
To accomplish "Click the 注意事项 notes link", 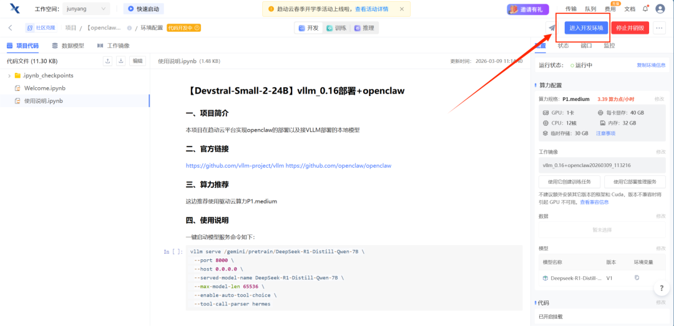I will click(605, 133).
